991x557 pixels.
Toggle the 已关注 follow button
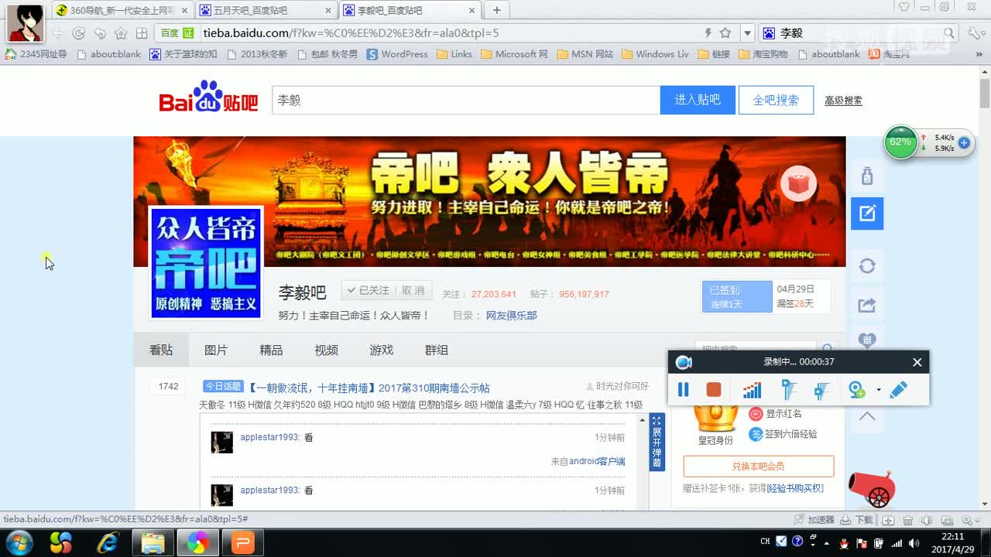point(369,290)
